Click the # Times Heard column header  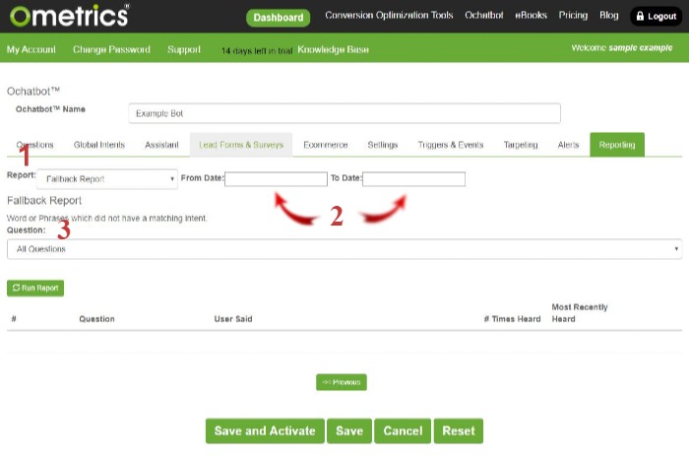[x=512, y=319]
